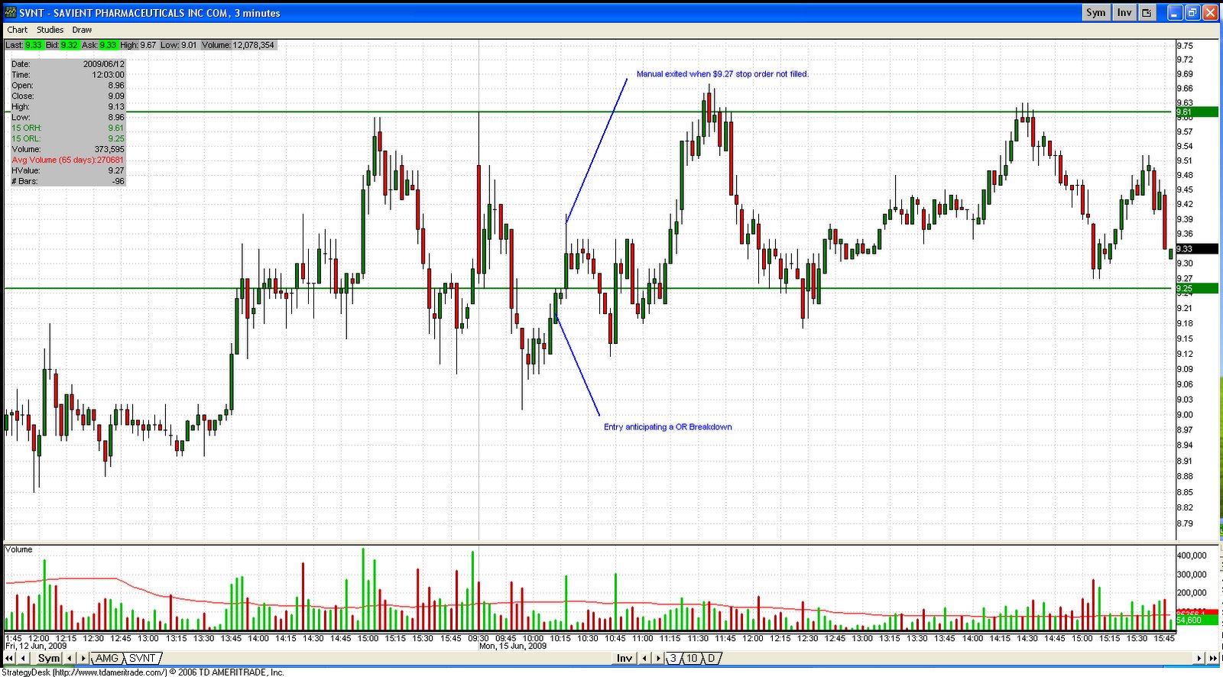Step chart back with single left arrow

(x=24, y=658)
